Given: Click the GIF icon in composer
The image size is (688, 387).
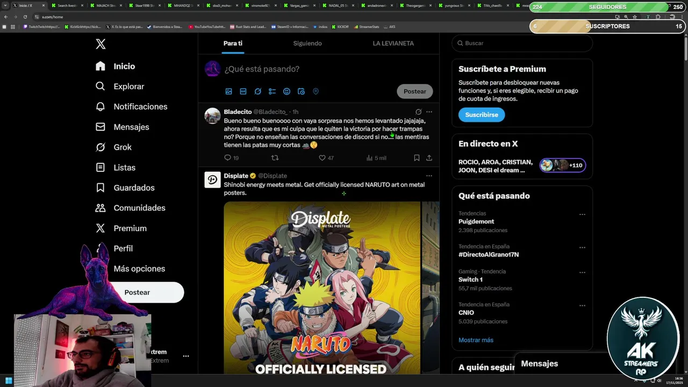Looking at the screenshot, I should (243, 91).
